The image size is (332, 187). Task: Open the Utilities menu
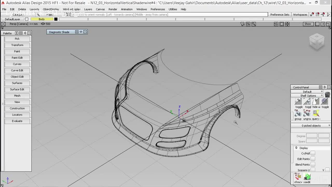pyautogui.click(x=173, y=9)
